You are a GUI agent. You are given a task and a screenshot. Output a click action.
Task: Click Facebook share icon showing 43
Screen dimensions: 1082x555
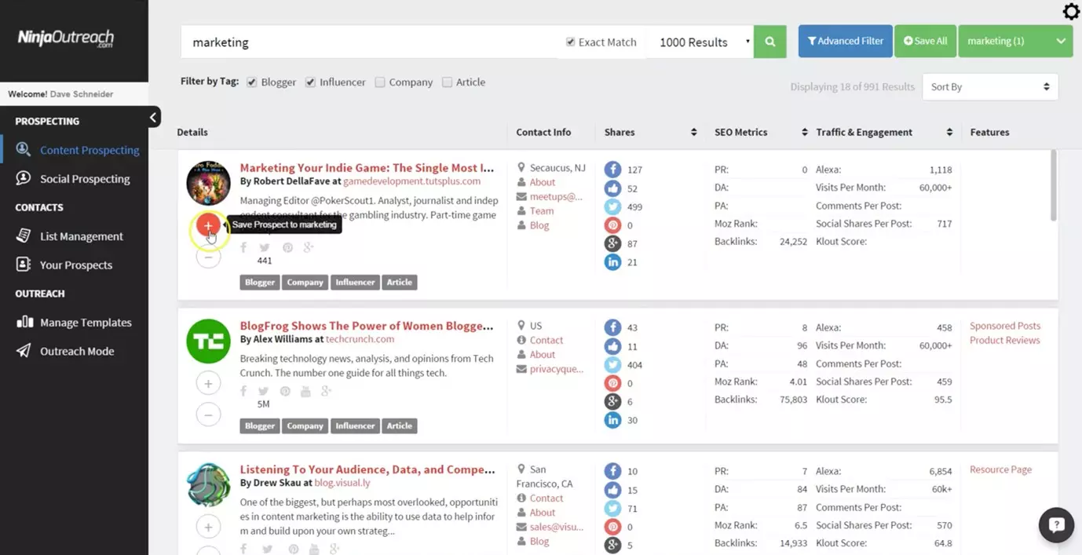click(612, 327)
